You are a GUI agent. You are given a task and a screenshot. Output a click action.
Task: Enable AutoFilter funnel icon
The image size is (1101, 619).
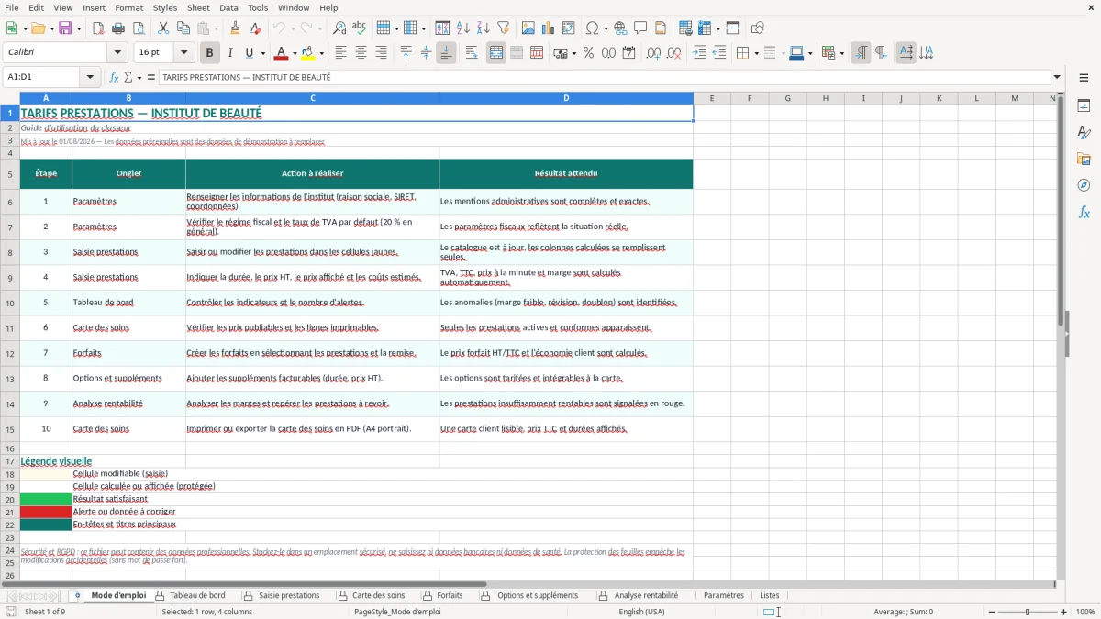(503, 28)
